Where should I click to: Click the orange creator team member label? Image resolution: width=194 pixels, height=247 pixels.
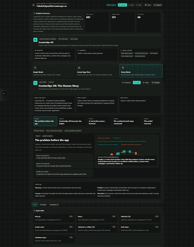104,138
